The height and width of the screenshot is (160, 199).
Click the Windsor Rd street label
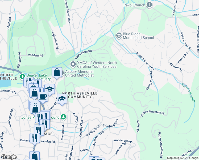click(36, 55)
